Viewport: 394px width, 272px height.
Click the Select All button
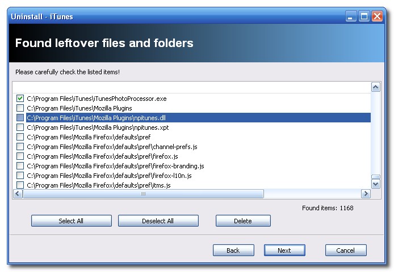point(72,221)
